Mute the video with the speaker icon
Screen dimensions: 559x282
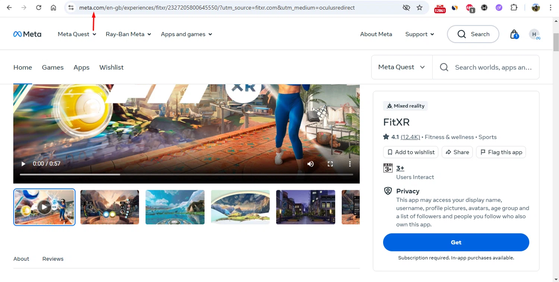point(310,164)
